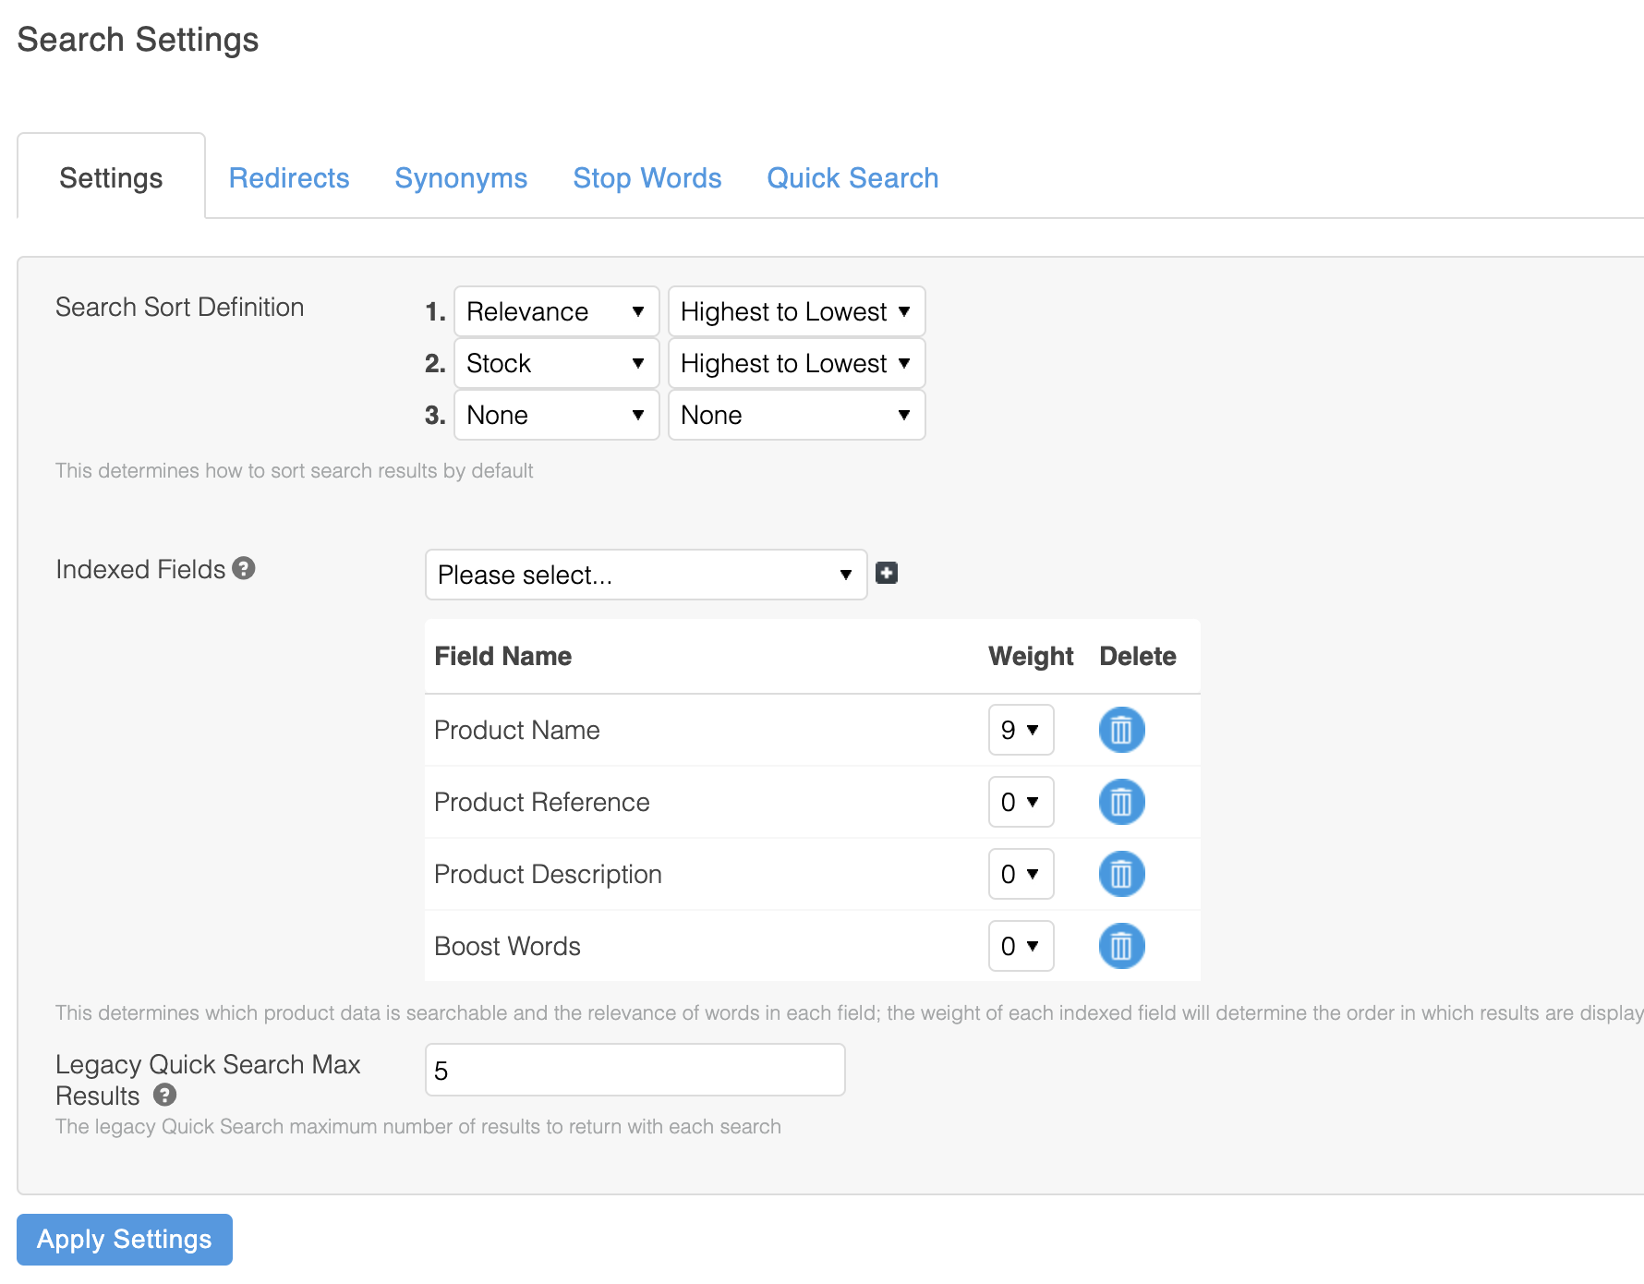The width and height of the screenshot is (1644, 1284).
Task: Open the Stock sort field dropdown
Action: click(x=556, y=363)
